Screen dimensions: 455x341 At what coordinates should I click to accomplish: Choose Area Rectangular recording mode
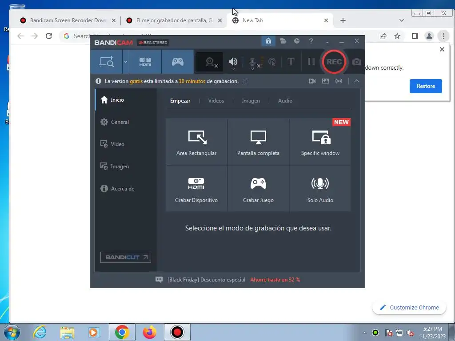point(196,142)
